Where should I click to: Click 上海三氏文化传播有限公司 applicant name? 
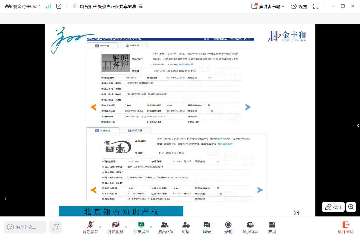coord(139,83)
